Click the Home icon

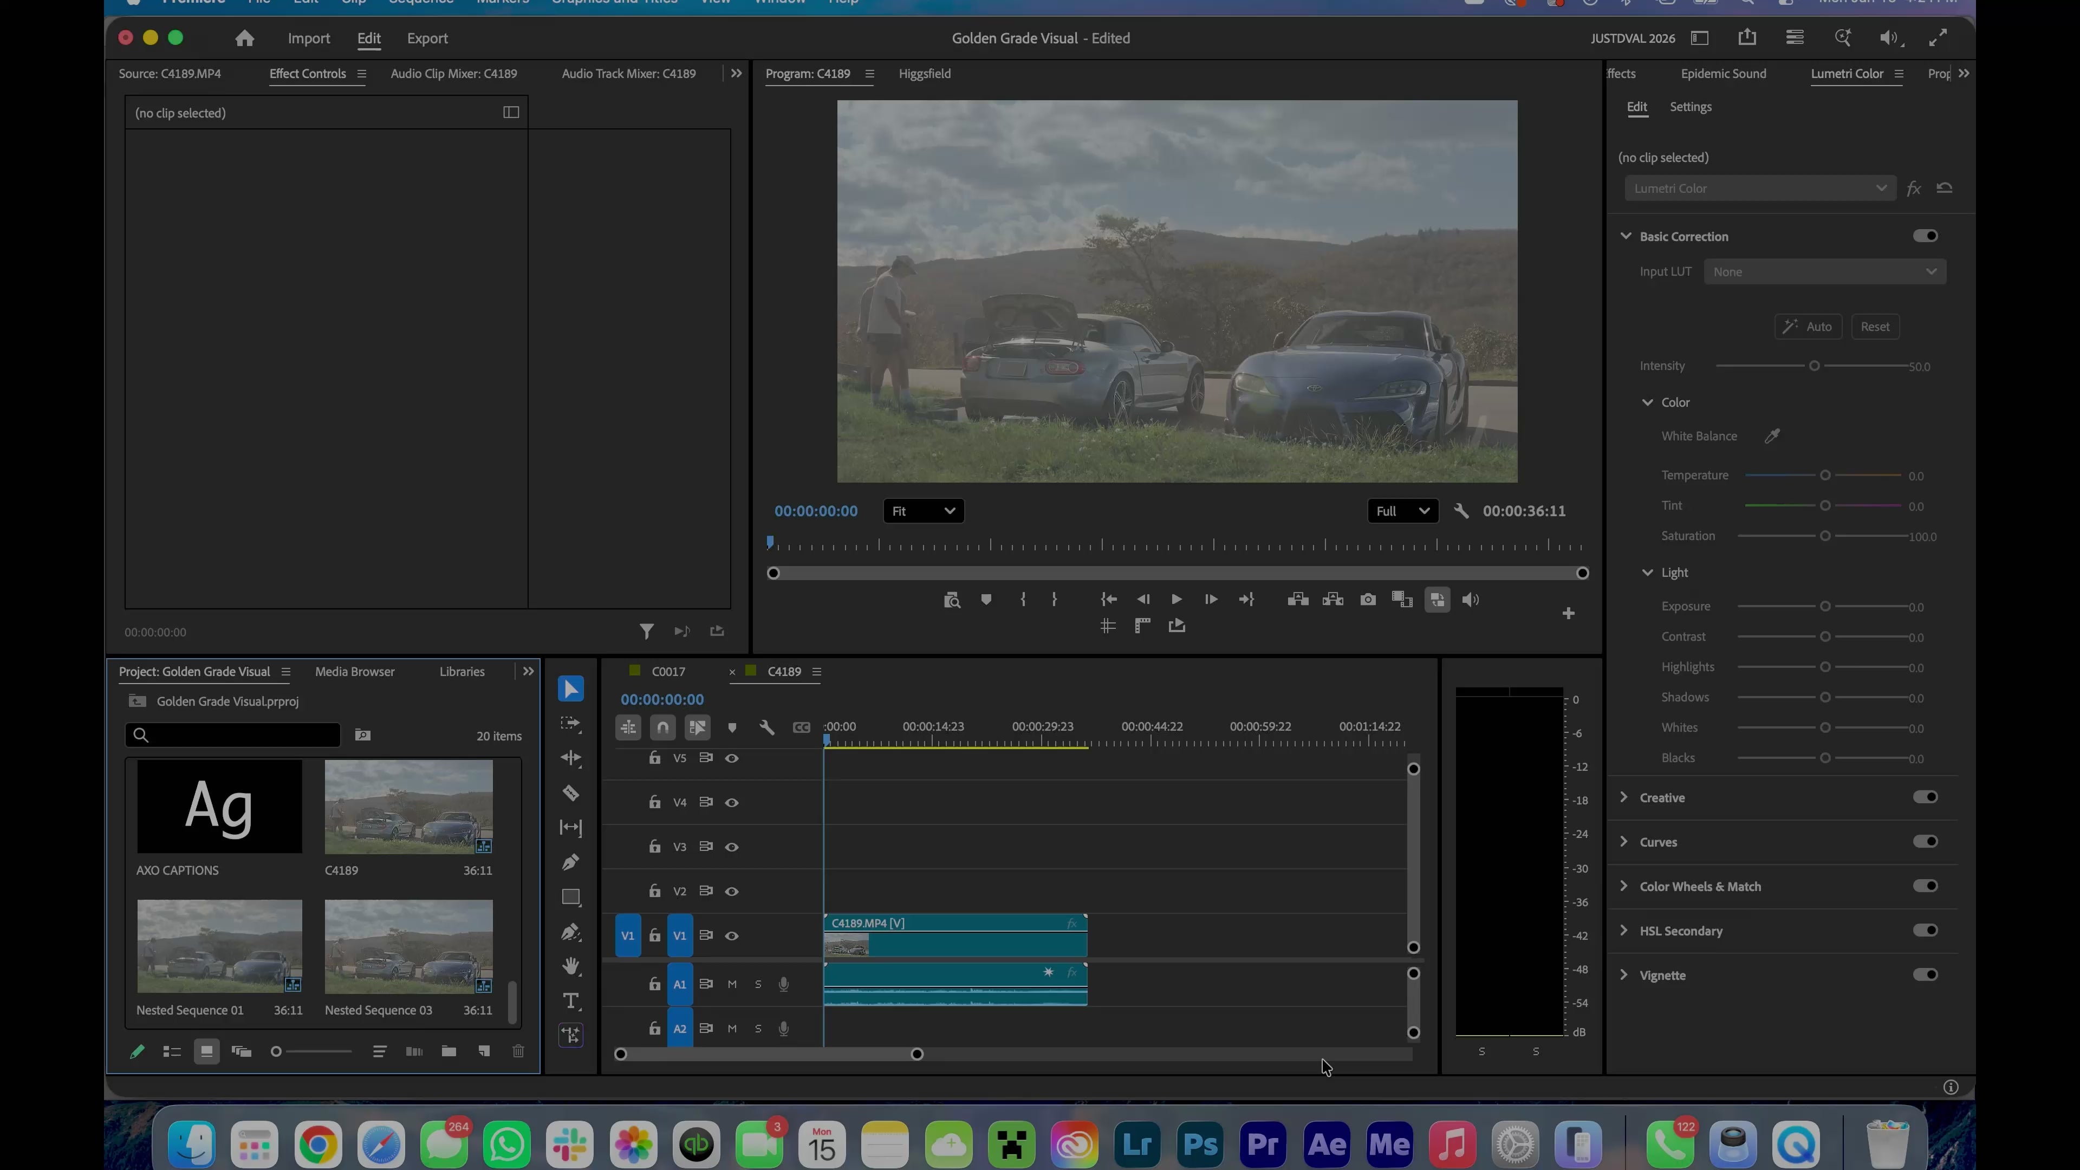tap(245, 38)
